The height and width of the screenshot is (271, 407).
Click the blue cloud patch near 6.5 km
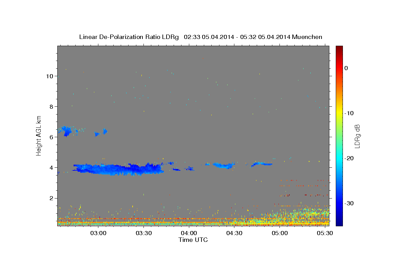66,131
